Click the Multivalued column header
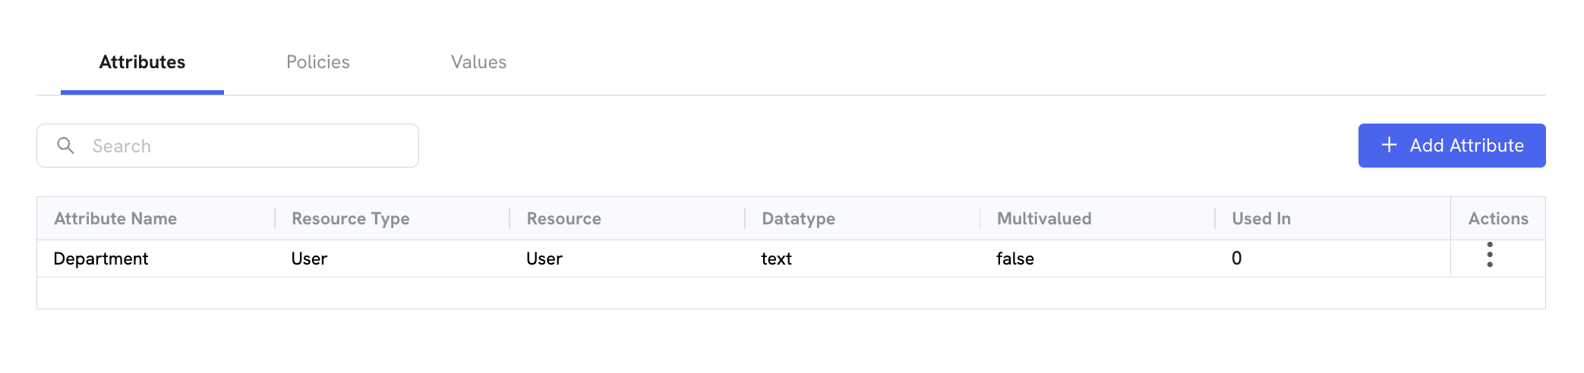Viewport: 1584px width, 373px height. coord(1044,218)
